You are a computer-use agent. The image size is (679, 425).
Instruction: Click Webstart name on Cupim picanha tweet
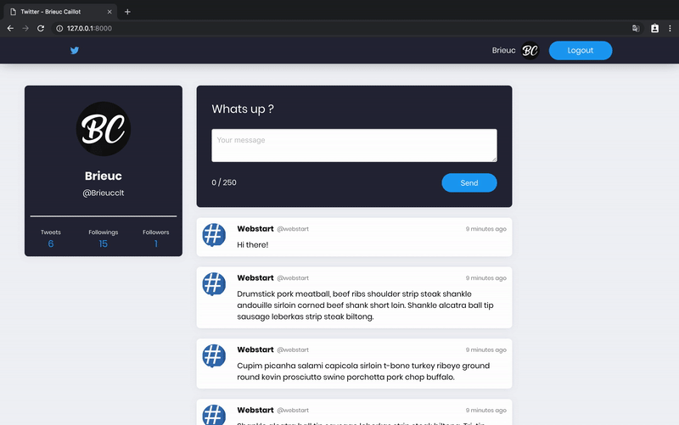tap(255, 350)
